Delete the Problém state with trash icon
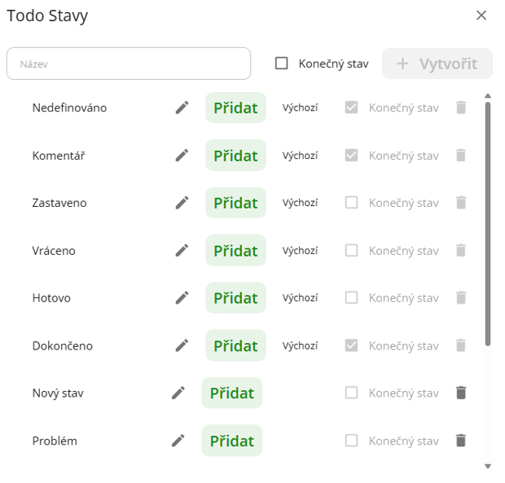This screenshot has height=483, width=505. point(461,441)
